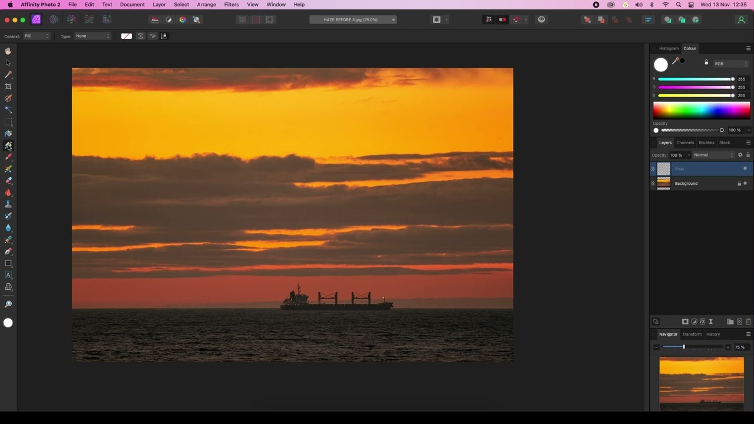This screenshot has height=424, width=754.
Task: Select the Mesh Warp tool
Action: 8,287
